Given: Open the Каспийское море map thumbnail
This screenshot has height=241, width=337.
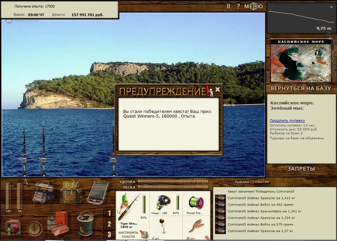Looking at the screenshot, I should tap(301, 61).
